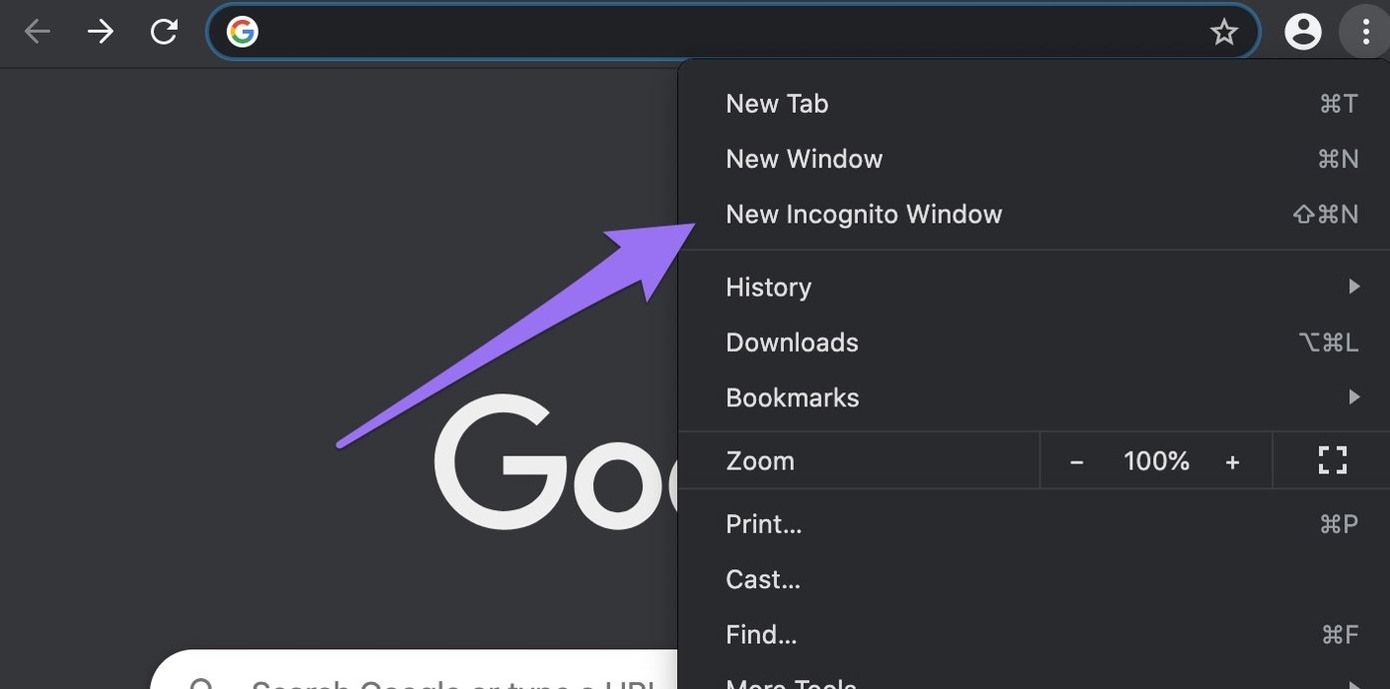The height and width of the screenshot is (689, 1390).
Task: Open the profile avatar menu
Action: 1302,32
